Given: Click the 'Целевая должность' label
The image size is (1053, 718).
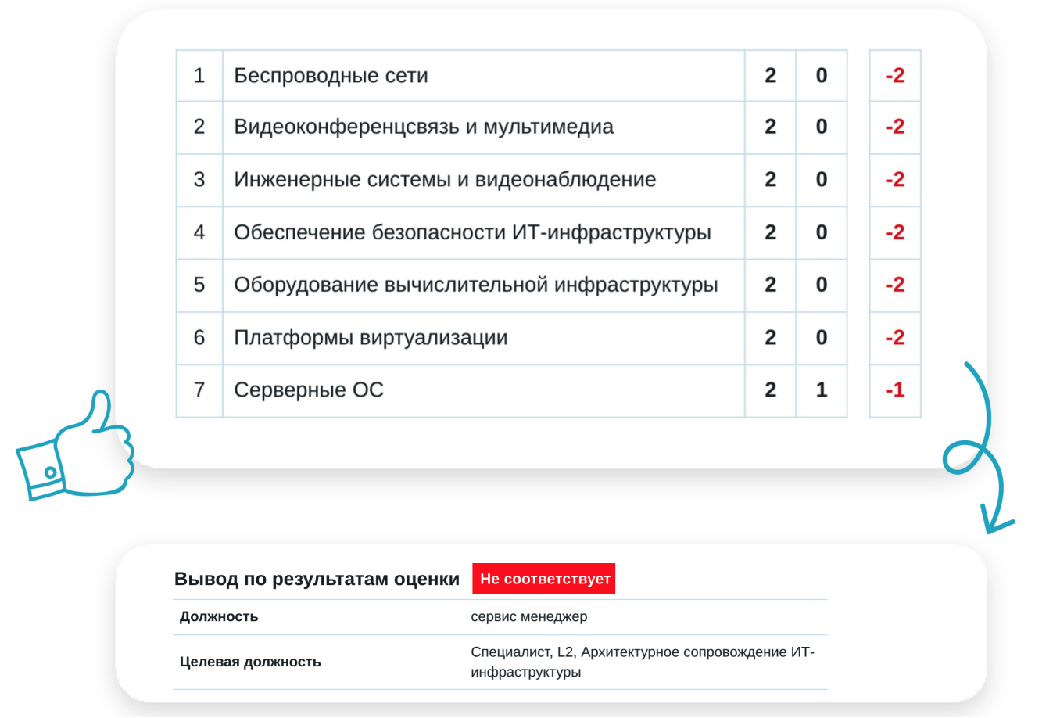Looking at the screenshot, I should click(250, 662).
